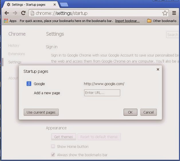This screenshot has height=161, width=180.
Task: Open the Other bookmarks folder
Action: tap(162, 21)
